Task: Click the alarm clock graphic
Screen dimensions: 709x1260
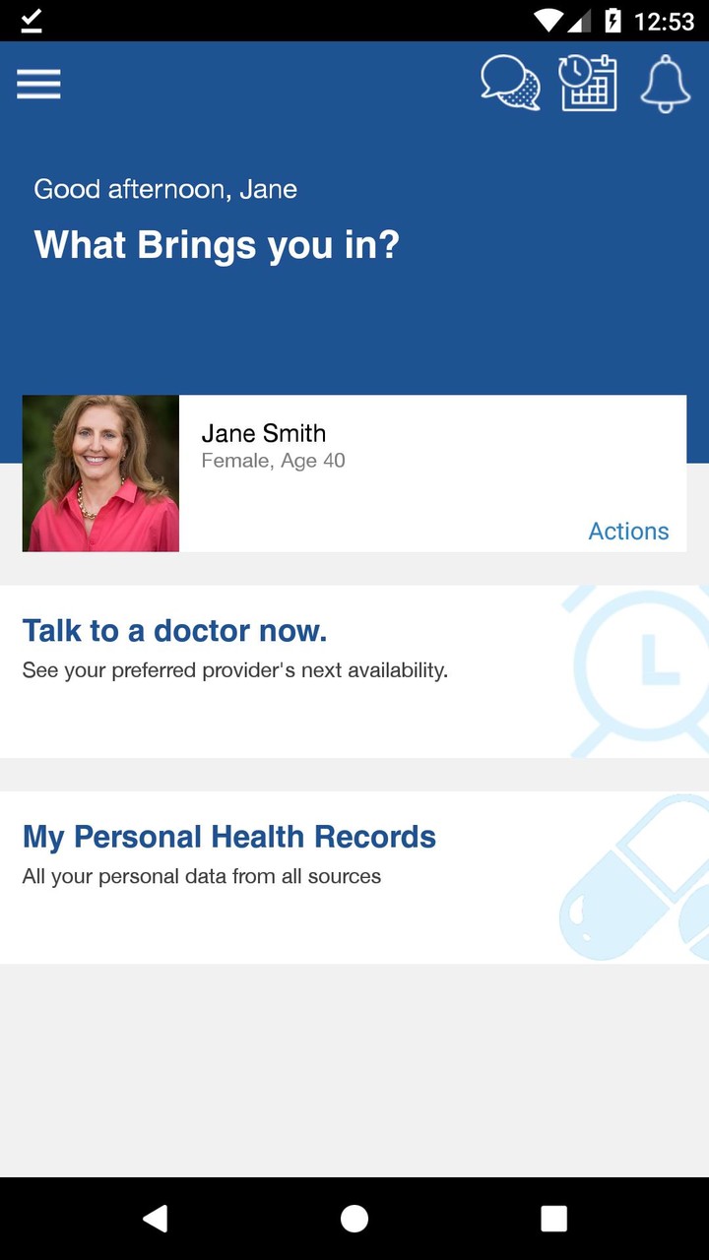Action: tap(642, 669)
